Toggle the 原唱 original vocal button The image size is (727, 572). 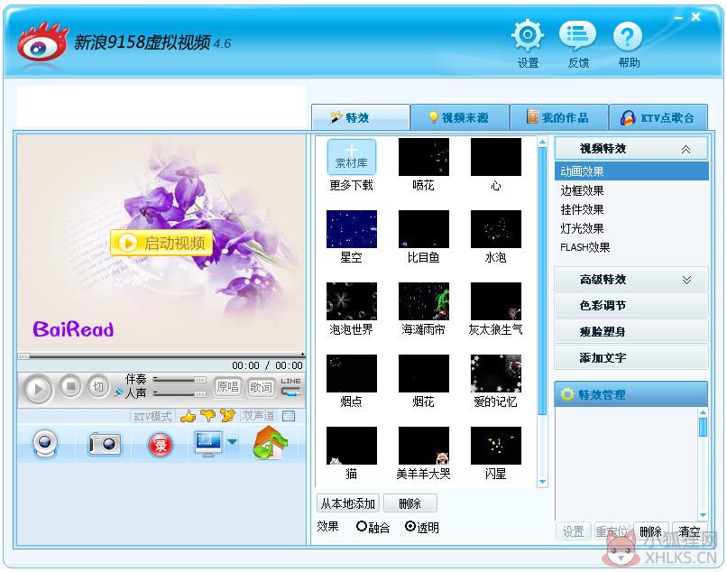coord(227,386)
